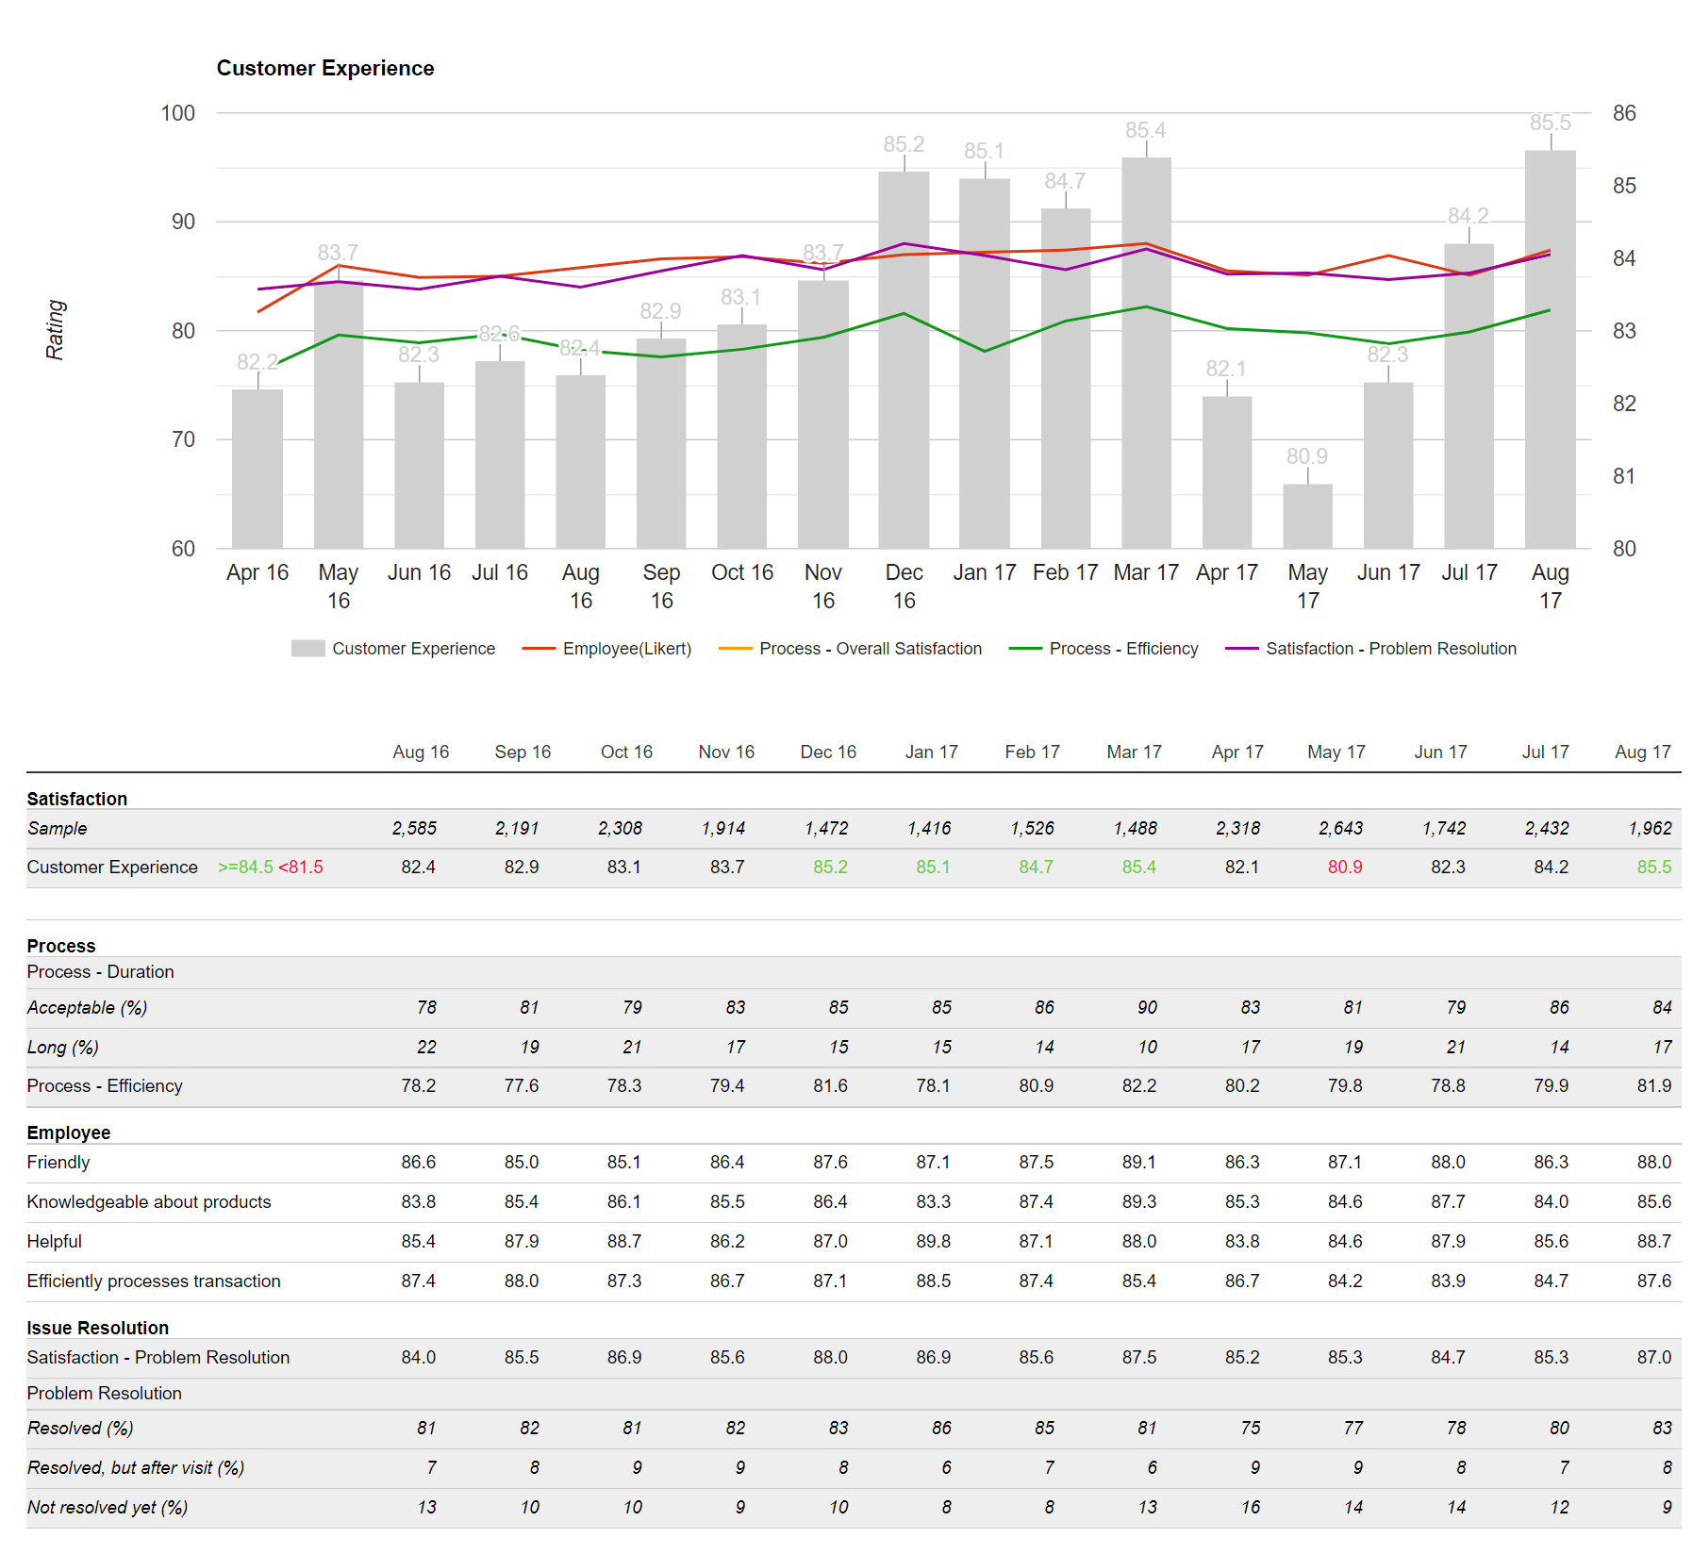This screenshot has height=1554, width=1693.
Task: Toggle the Process - Efficiency legend entry
Action: coord(1103,649)
